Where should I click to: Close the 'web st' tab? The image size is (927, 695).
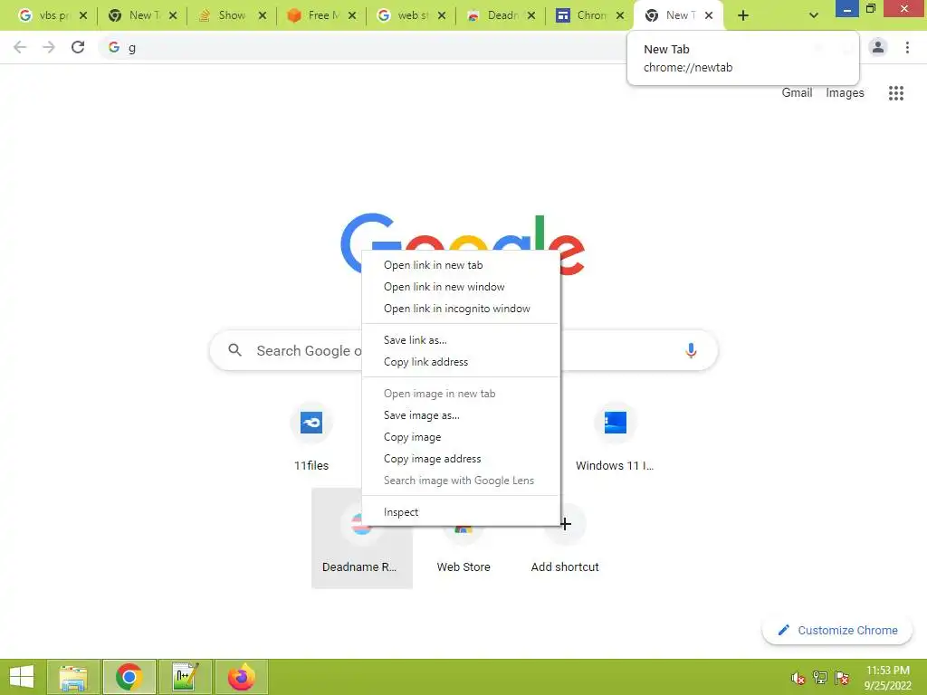coord(442,15)
